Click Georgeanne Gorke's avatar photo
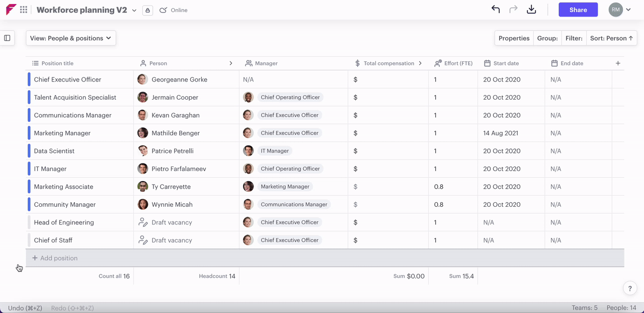 coord(142,80)
